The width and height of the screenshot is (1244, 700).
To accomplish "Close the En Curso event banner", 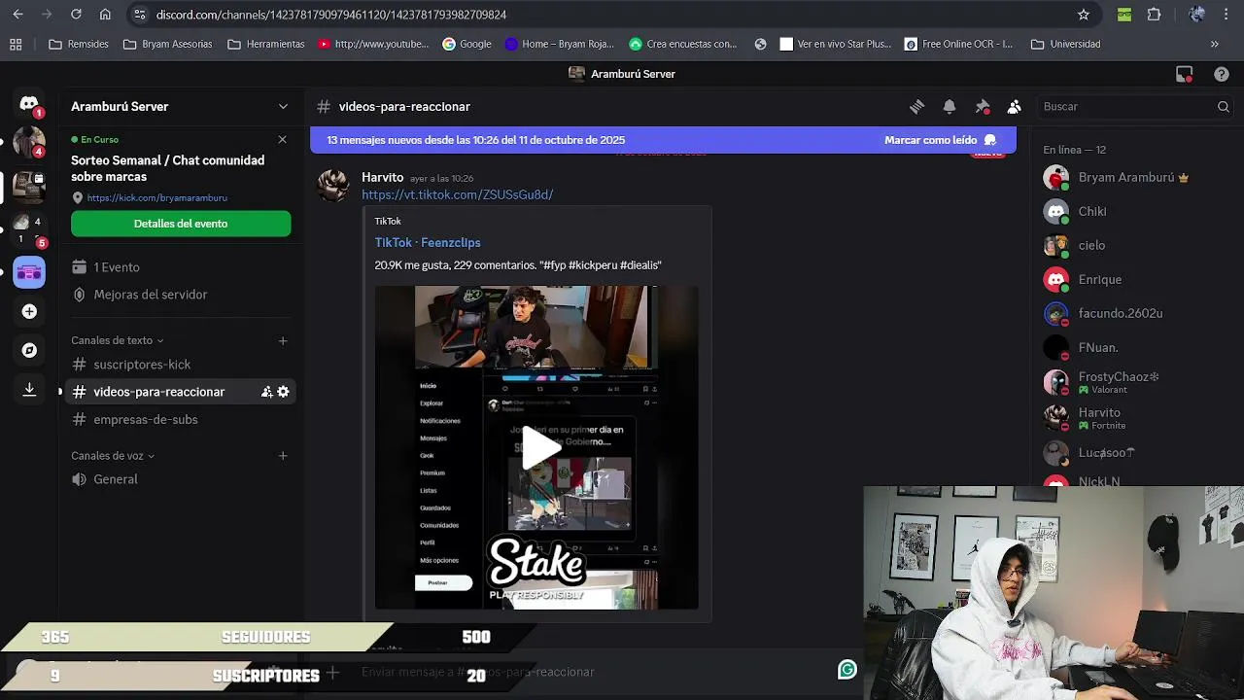I will pyautogui.click(x=283, y=140).
